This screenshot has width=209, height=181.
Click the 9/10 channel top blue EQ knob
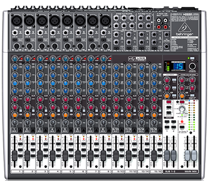coord(116,67)
